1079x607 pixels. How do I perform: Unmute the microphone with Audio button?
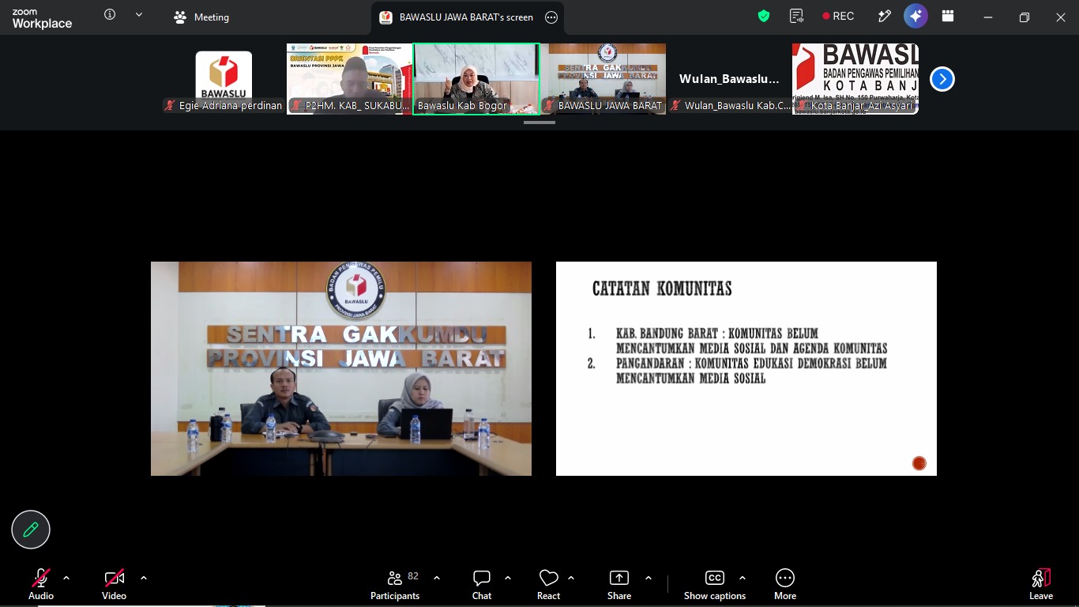[41, 584]
